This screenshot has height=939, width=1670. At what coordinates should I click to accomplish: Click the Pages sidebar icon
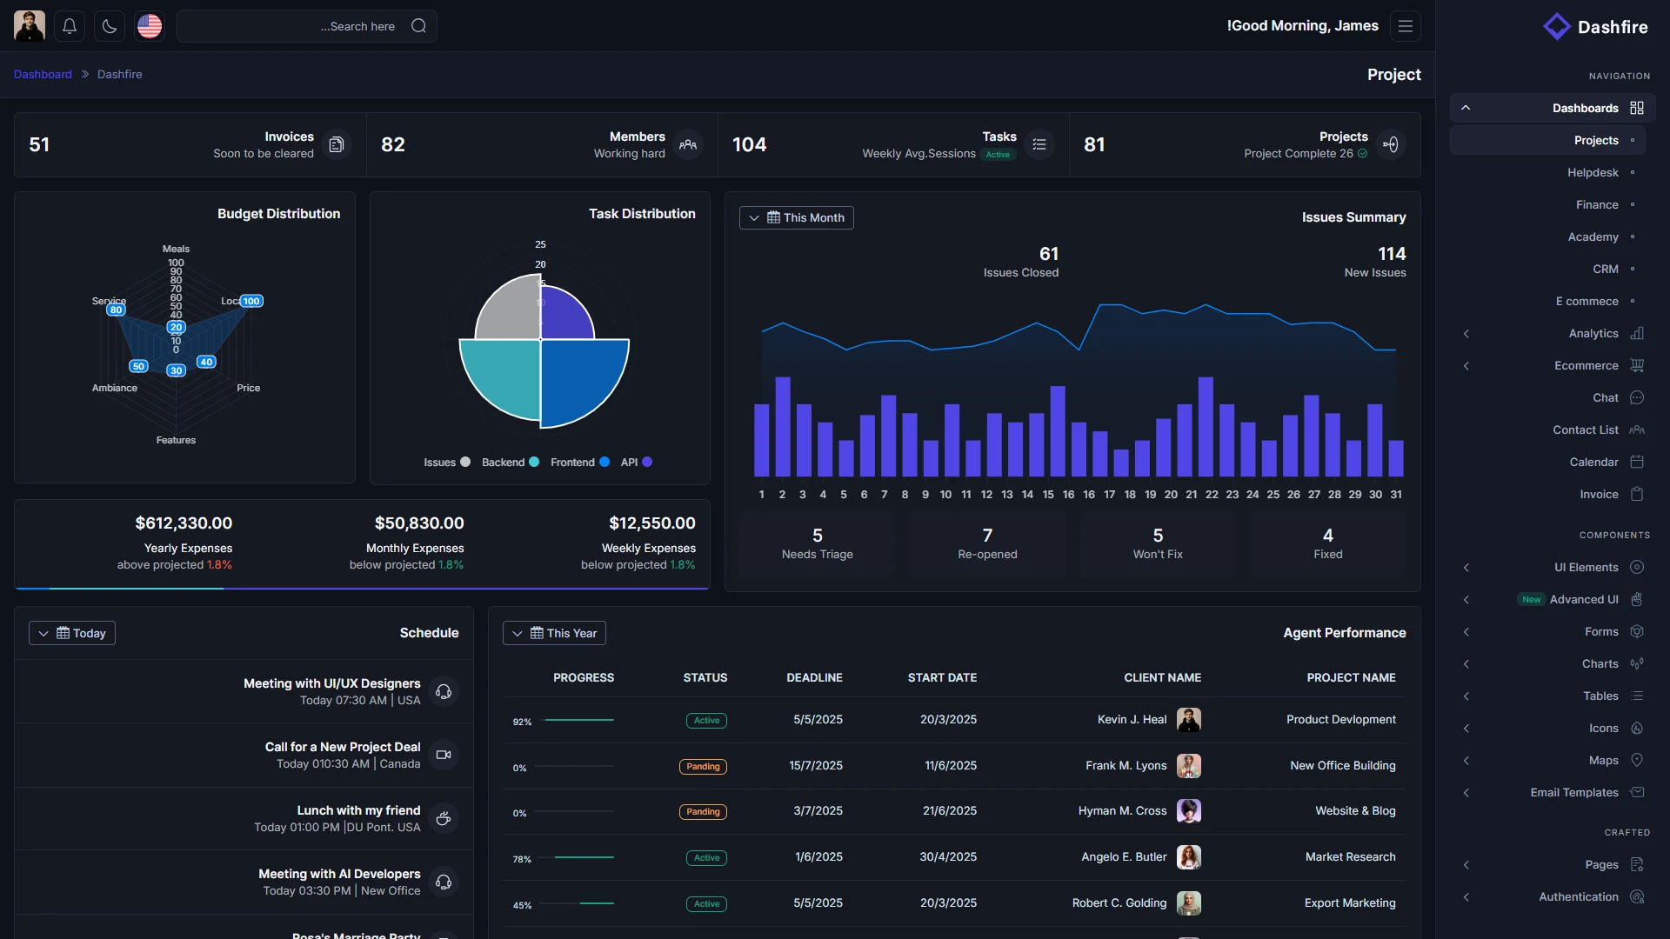(1637, 864)
